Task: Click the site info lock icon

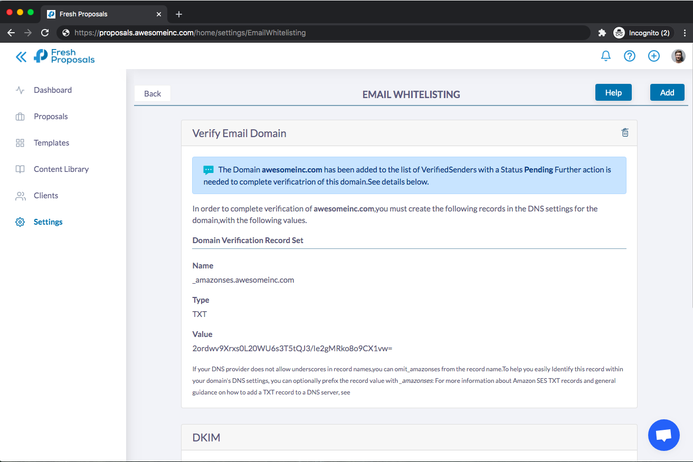Action: pos(66,33)
